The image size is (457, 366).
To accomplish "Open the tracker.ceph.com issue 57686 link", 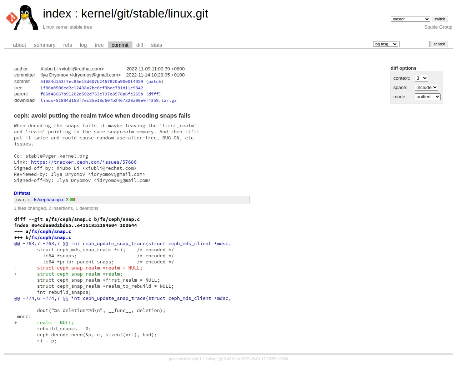I will coord(84,162).
